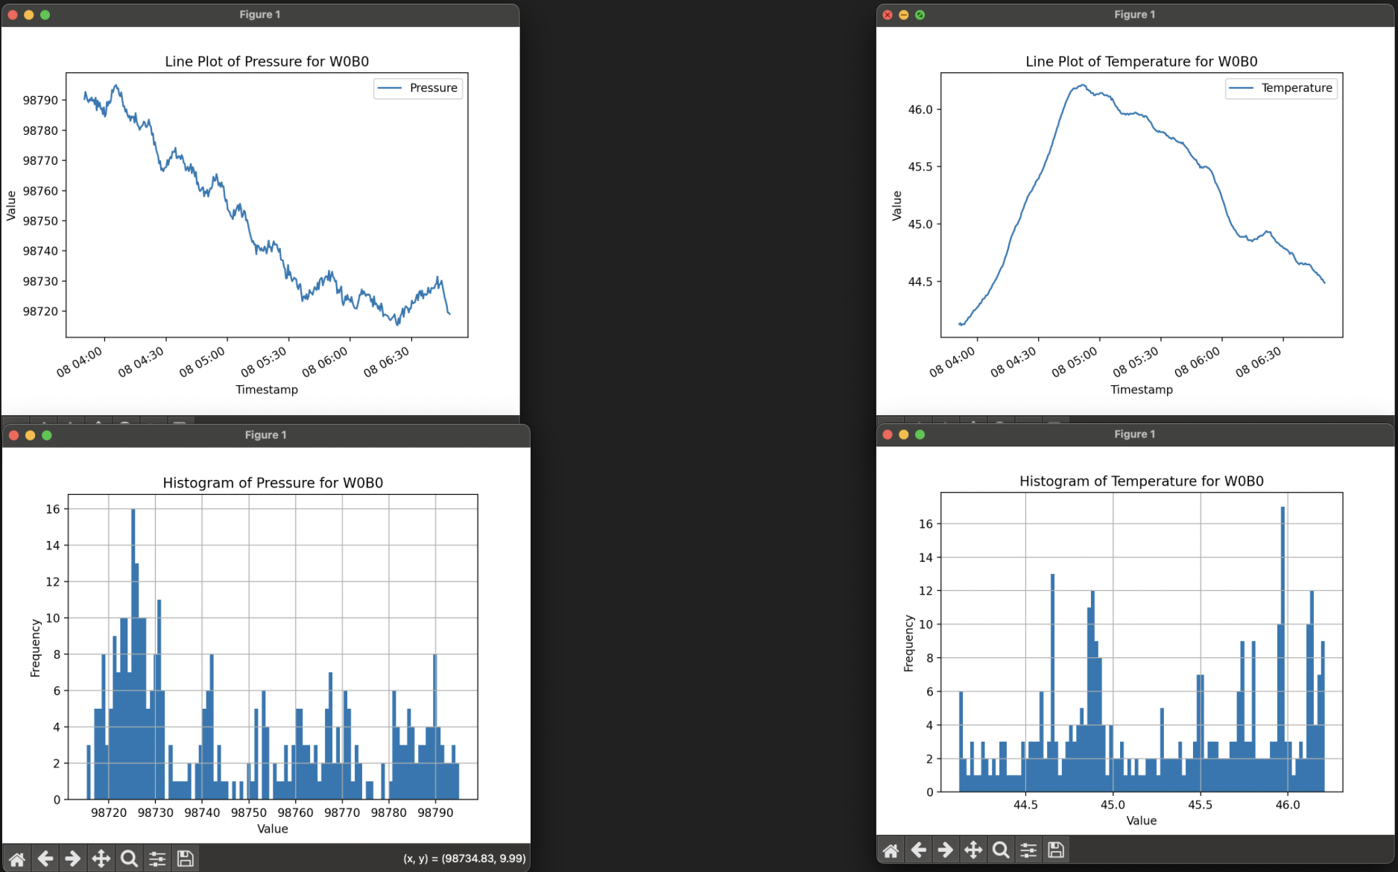Click 'Figure 1' title bar of Pressure histogram window
Viewport: 1398px width, 872px height.
266,435
